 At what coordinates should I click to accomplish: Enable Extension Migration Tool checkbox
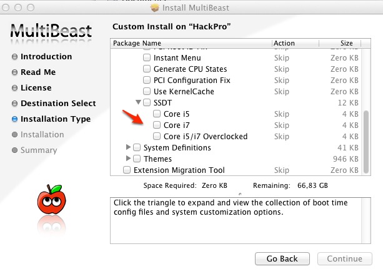pos(127,170)
